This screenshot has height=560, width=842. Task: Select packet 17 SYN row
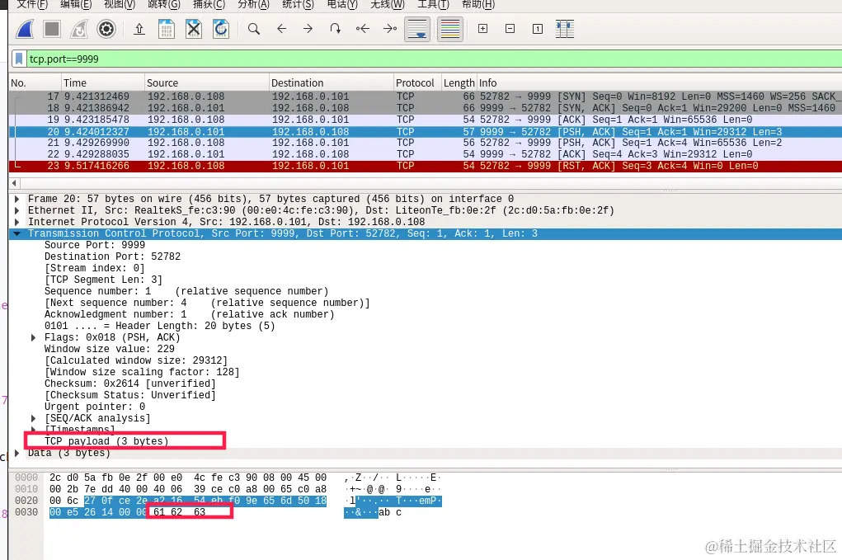426,96
